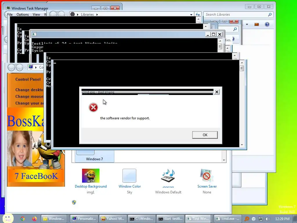Switch to the Yahoo! Messenger taskbar button
297x223 pixels.
[113, 219]
